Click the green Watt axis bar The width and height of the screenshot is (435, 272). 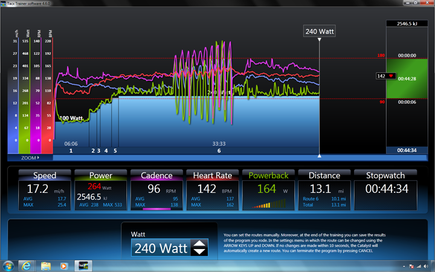(x=24, y=94)
